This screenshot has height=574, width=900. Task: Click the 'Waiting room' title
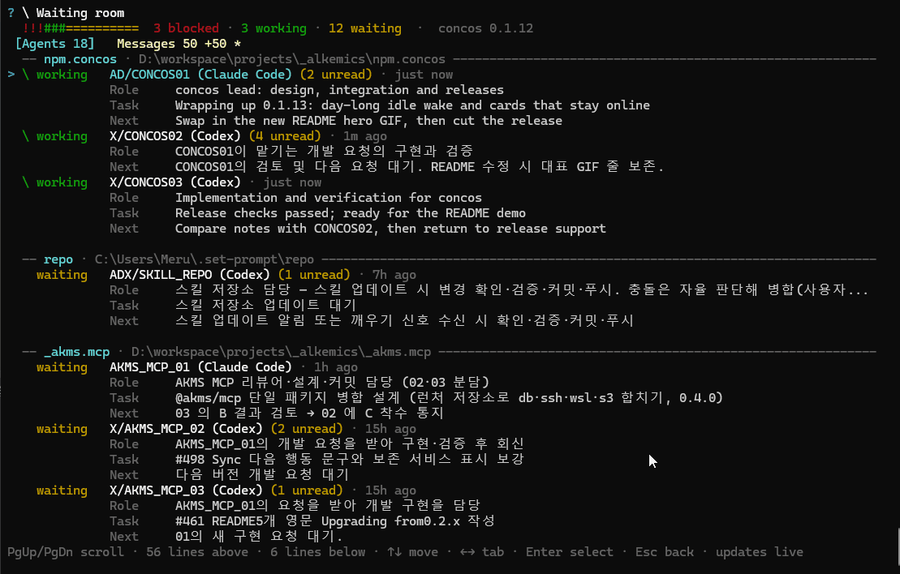point(80,13)
